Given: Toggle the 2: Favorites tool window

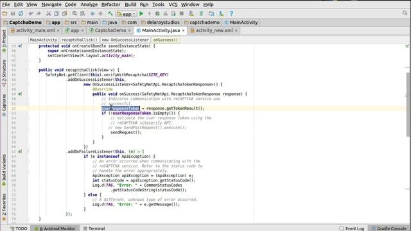Looking at the screenshot, I should (4, 207).
